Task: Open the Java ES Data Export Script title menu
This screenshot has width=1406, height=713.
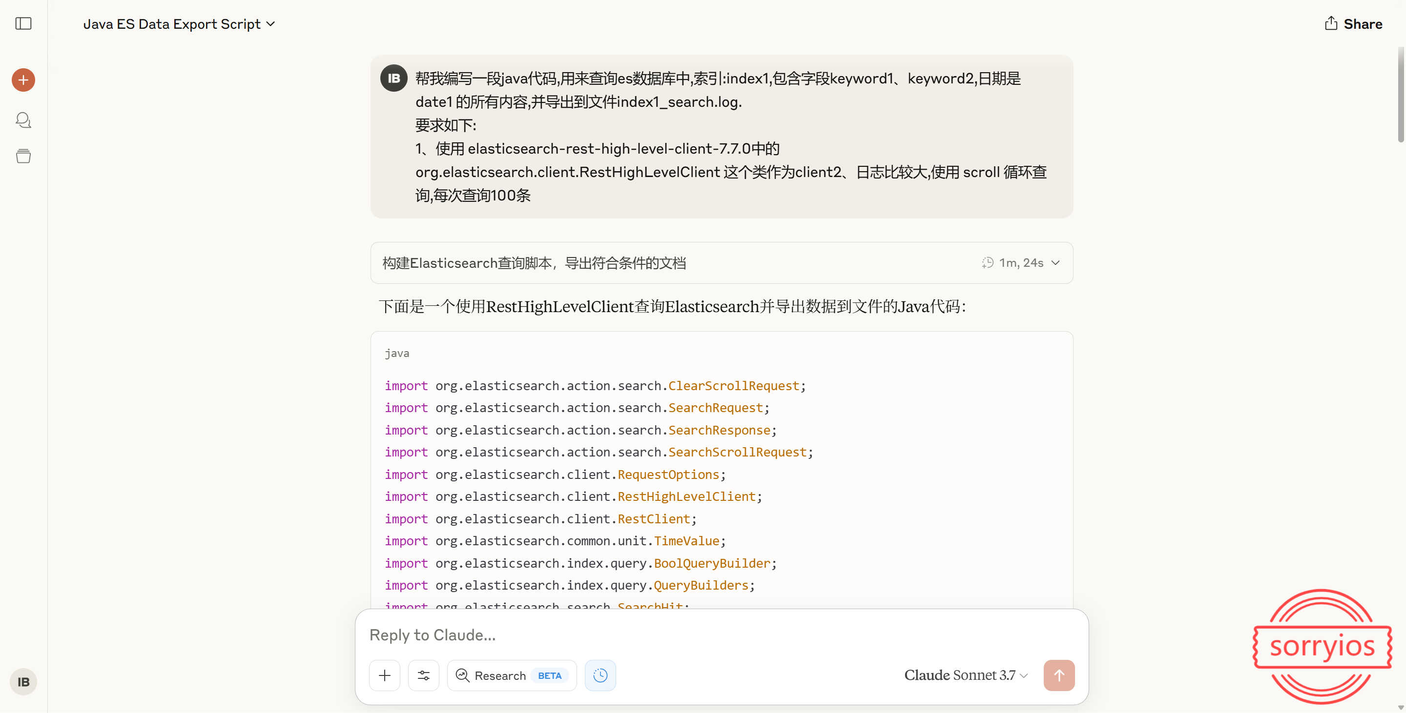Action: [179, 24]
